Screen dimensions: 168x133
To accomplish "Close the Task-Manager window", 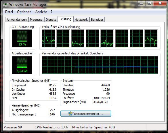I will coord(160,3).
